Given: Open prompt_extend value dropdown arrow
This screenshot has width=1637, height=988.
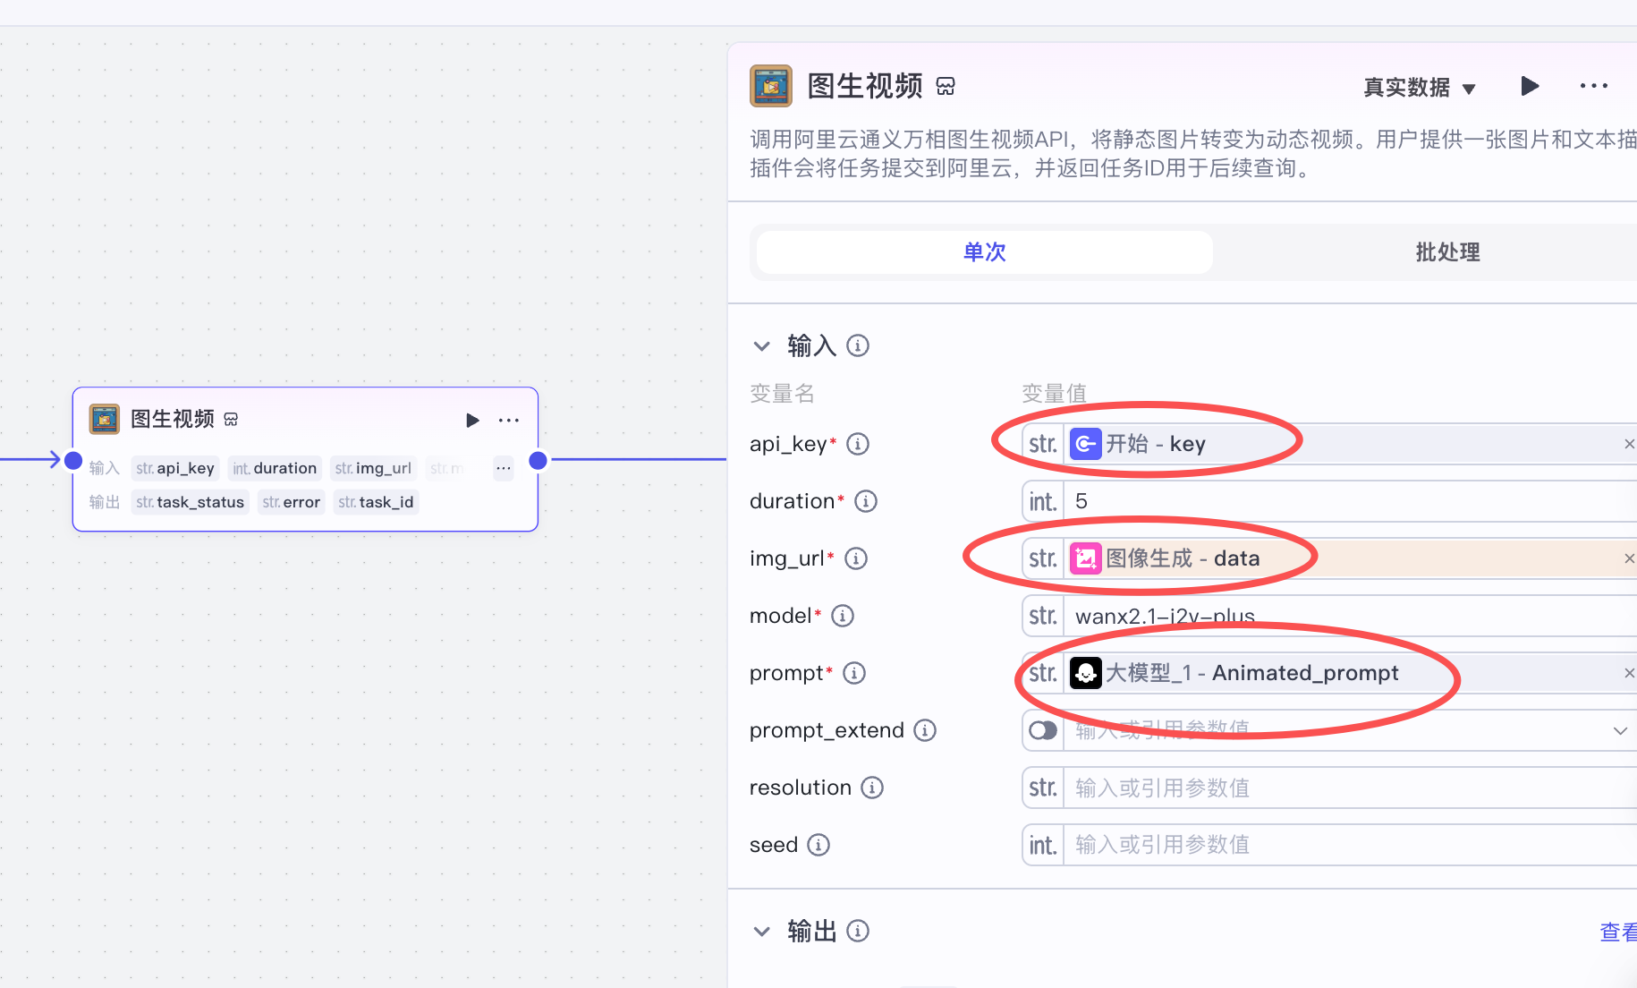Looking at the screenshot, I should 1620,730.
